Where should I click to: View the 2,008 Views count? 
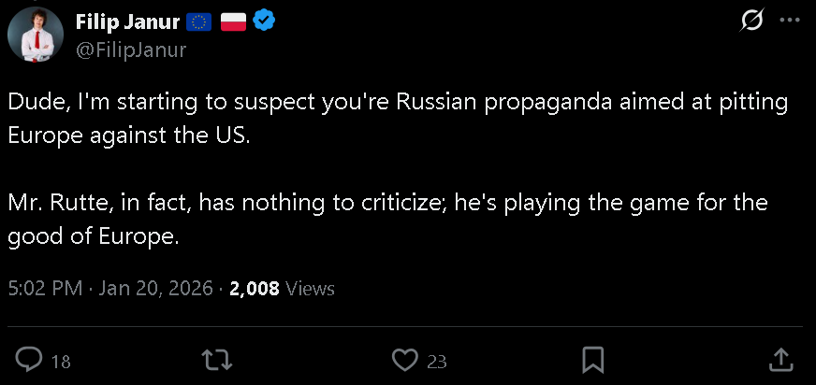coord(282,289)
